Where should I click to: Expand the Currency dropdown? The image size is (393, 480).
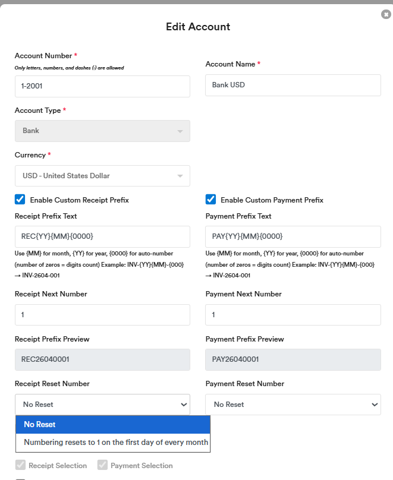click(x=102, y=176)
